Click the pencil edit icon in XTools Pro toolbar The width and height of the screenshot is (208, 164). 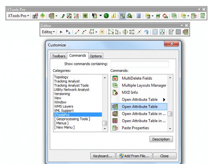click(x=63, y=16)
